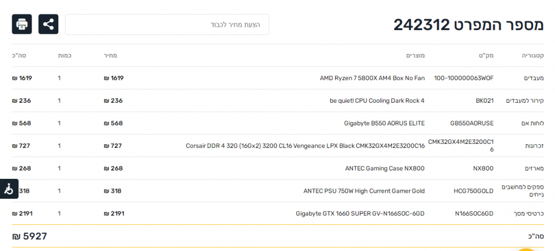Viewport: 555px width, 251px height.
Task: Click the NX800 case row total '268 ₪'
Action: [21, 168]
